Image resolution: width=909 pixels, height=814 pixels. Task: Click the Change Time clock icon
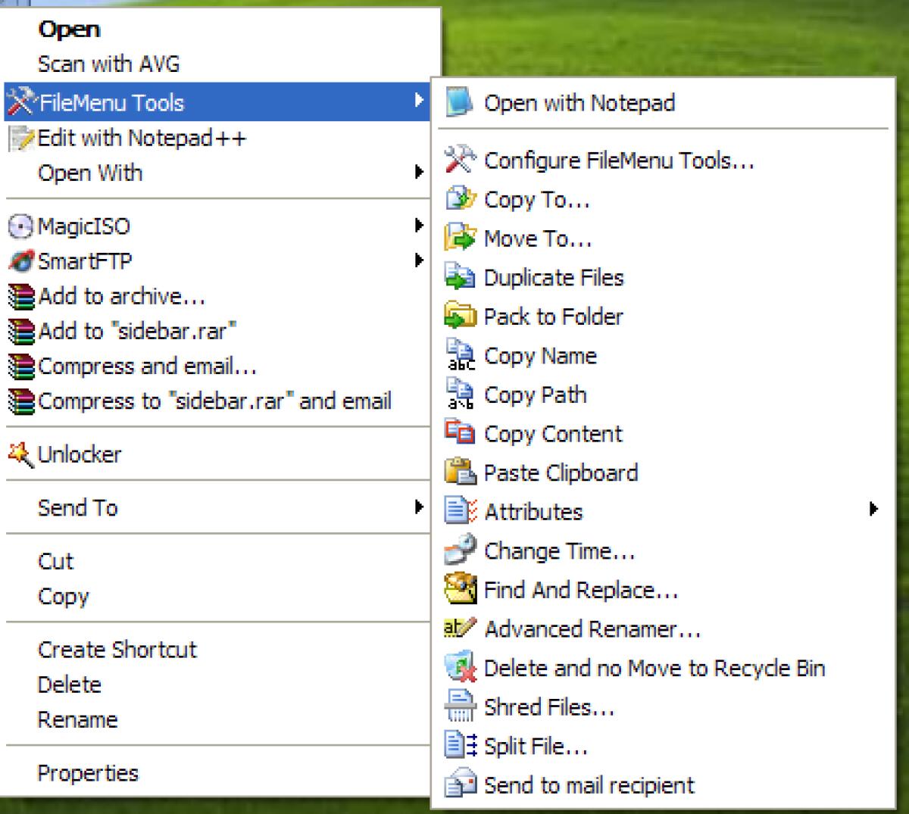[460, 550]
